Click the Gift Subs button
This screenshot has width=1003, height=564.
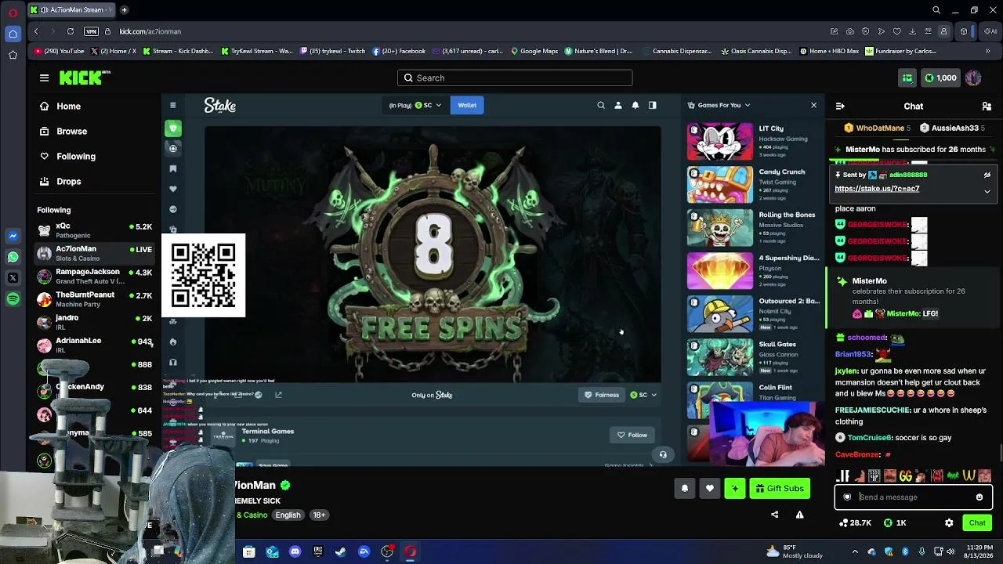[780, 488]
